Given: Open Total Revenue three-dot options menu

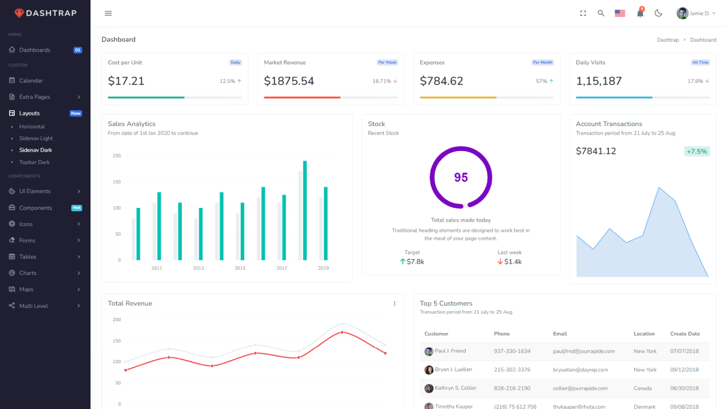Looking at the screenshot, I should tap(395, 303).
